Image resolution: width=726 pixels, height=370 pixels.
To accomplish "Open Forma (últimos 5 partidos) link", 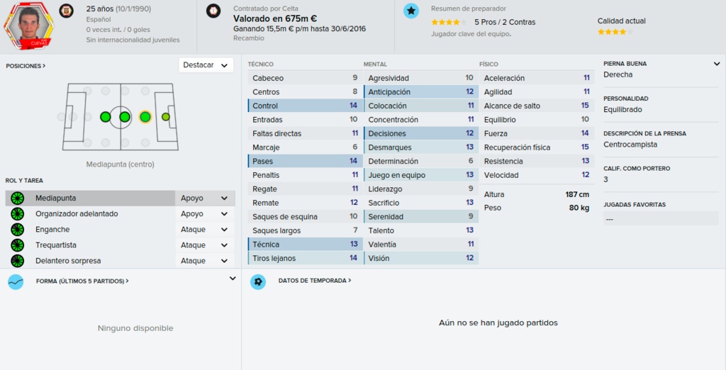I will click(82, 281).
